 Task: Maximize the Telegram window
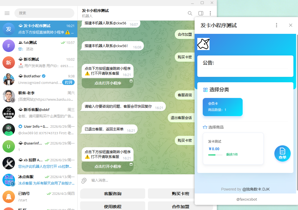point(202,3)
